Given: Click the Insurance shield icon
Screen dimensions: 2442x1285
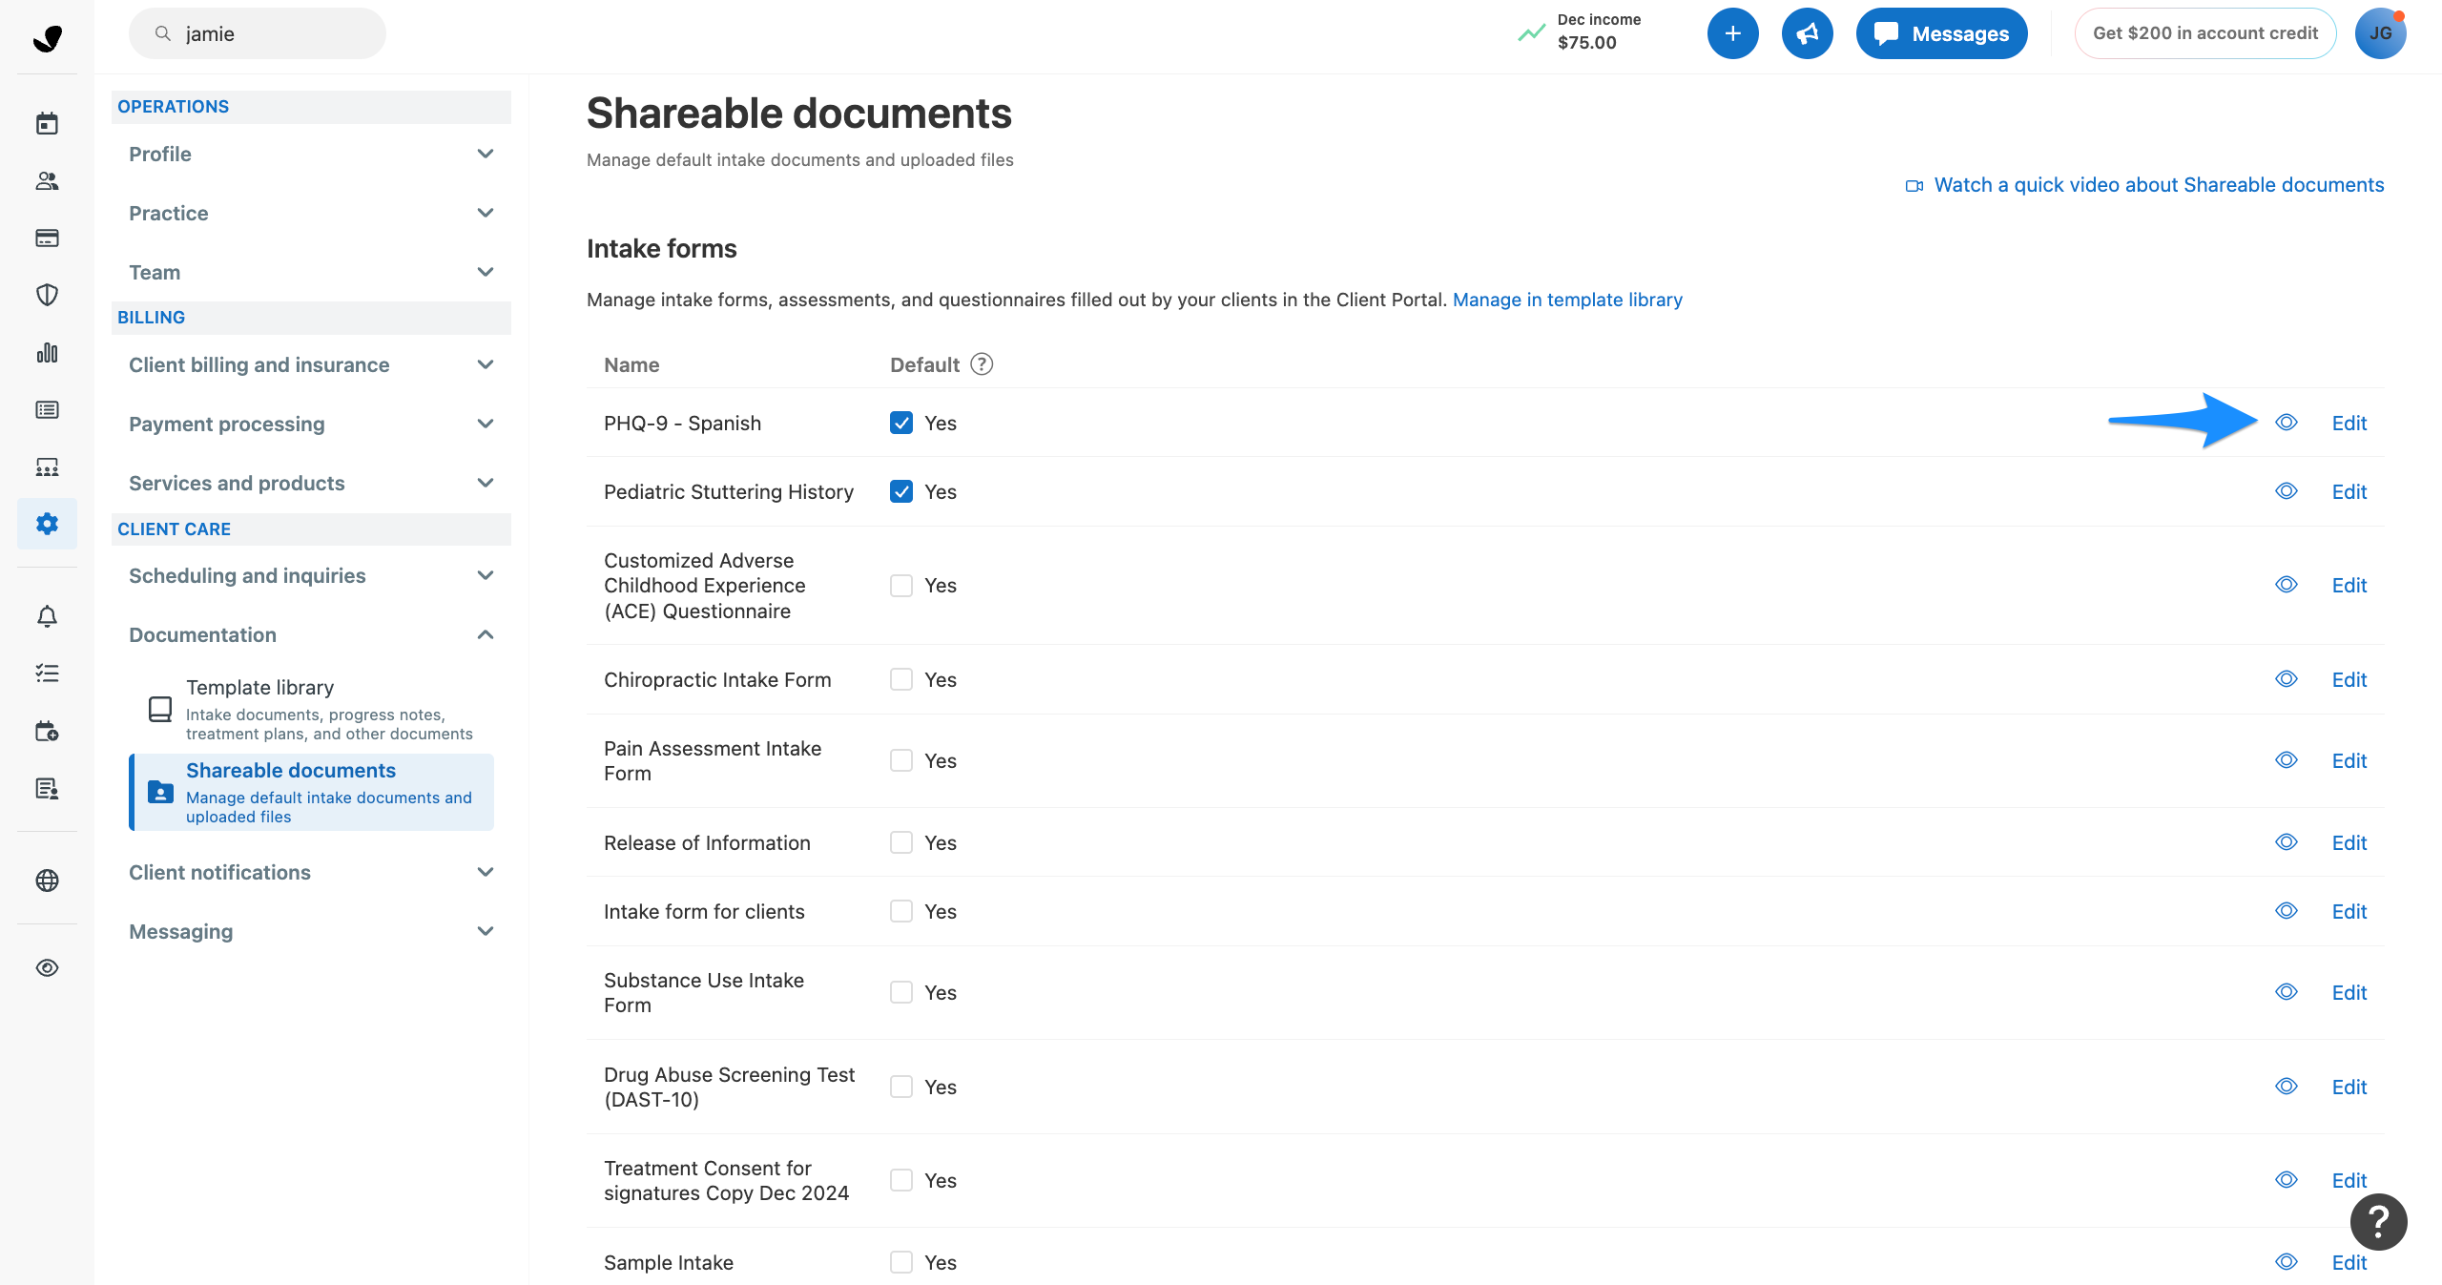Looking at the screenshot, I should (x=47, y=295).
